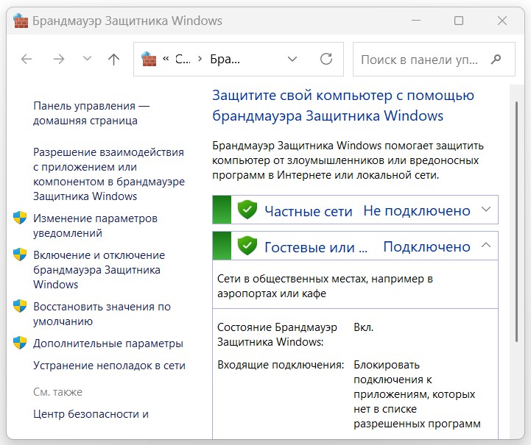Click shield icon beside 'Восстановить значения'
This screenshot has height=445, width=531.
(20, 306)
